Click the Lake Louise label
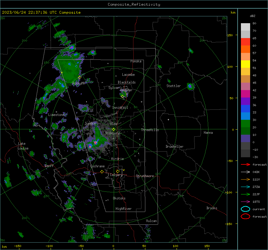Viewport: 268px width, 250px height. pyautogui.click(x=23, y=146)
